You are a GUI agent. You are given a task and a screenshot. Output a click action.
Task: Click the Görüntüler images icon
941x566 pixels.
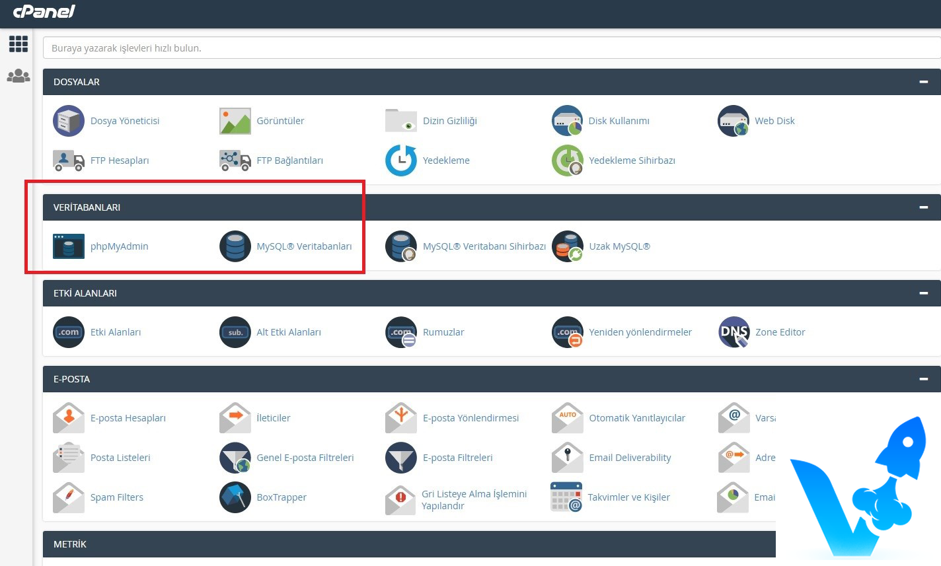(235, 121)
